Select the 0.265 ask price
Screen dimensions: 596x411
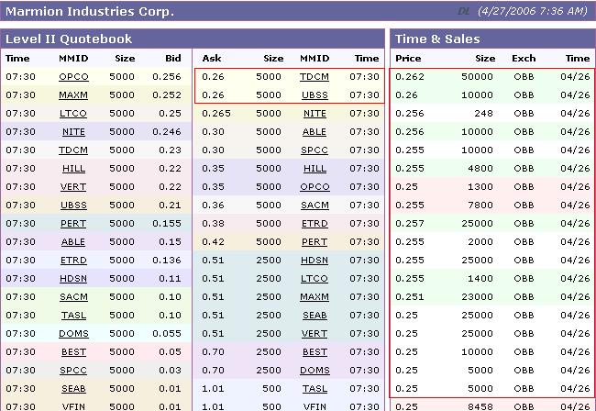click(x=216, y=114)
